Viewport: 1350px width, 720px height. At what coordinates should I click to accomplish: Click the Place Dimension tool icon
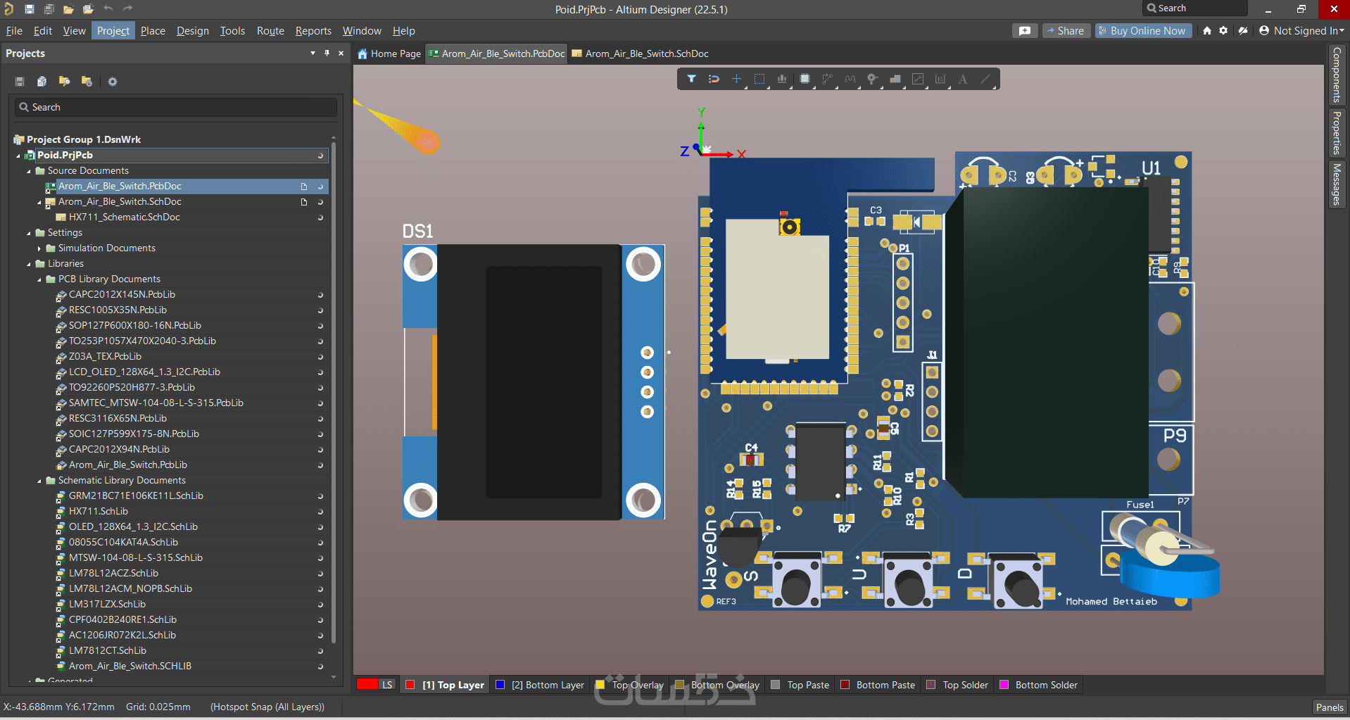tap(940, 79)
